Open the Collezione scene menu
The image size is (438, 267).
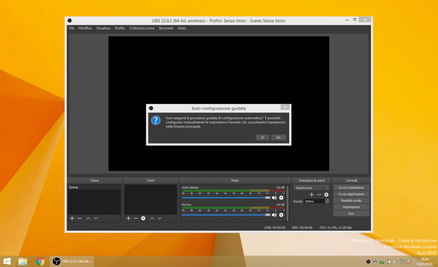142,28
